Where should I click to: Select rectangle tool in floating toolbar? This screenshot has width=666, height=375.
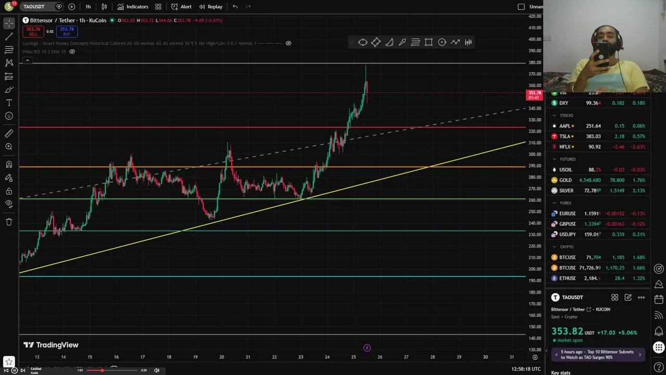tap(429, 42)
